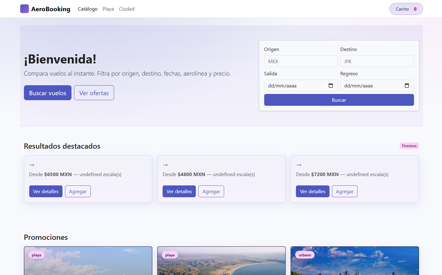The width and height of the screenshot is (442, 275).
Task: Open the Carrito button
Action: pos(402,9)
